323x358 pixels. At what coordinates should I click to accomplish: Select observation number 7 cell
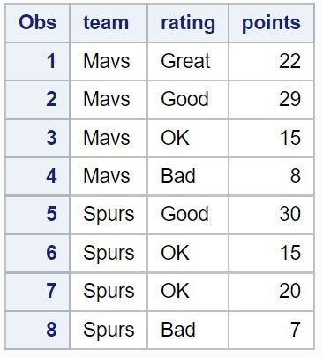(x=37, y=292)
